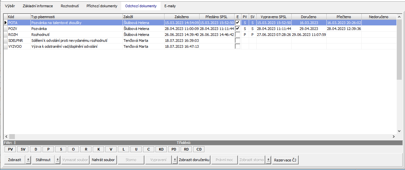Switch to the Příchozí dokumenty tab
The width and height of the screenshot is (405, 170).
pyautogui.click(x=102, y=6)
